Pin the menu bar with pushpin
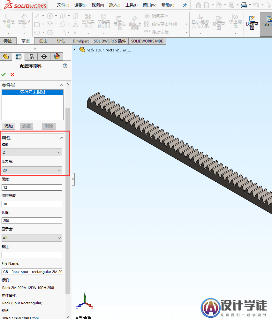This screenshot has height=319, width=272. pyautogui.click(x=185, y=5)
